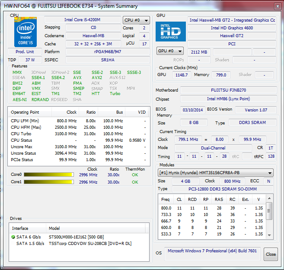284x270 pixels.
Task: Click the memory timings scrollbar up arrow
Action: pyautogui.click(x=269, y=199)
